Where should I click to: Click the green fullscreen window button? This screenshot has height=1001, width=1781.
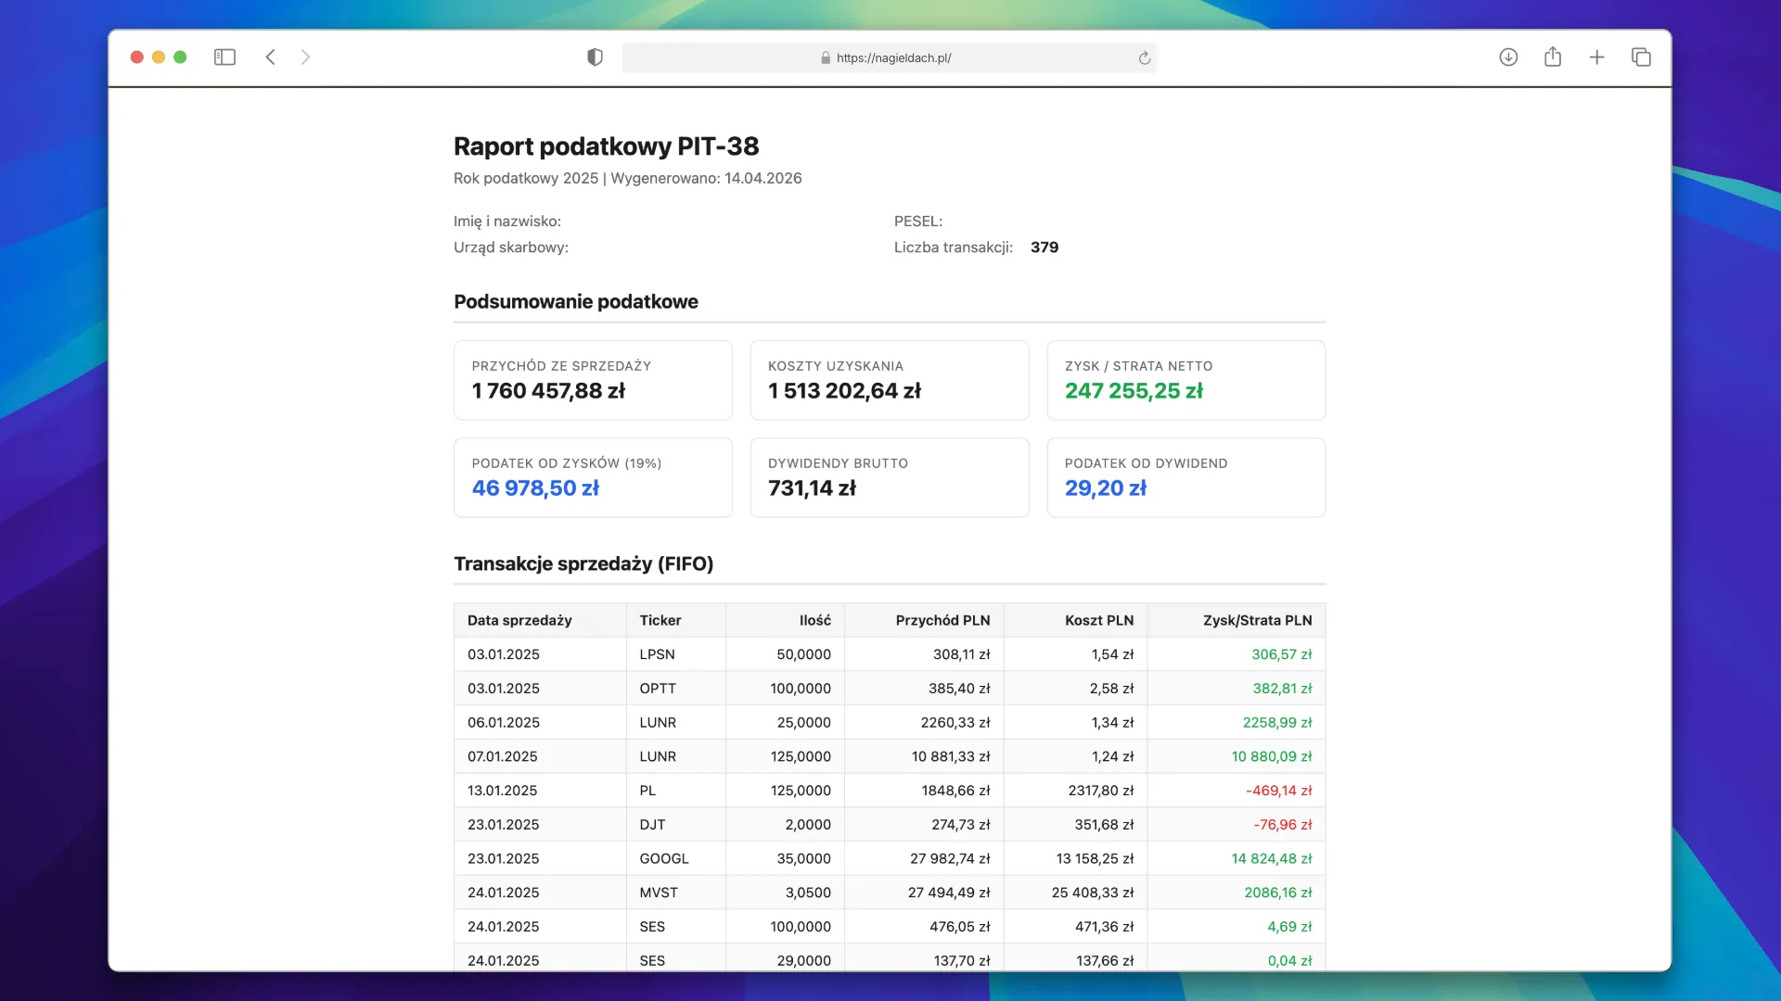180,57
